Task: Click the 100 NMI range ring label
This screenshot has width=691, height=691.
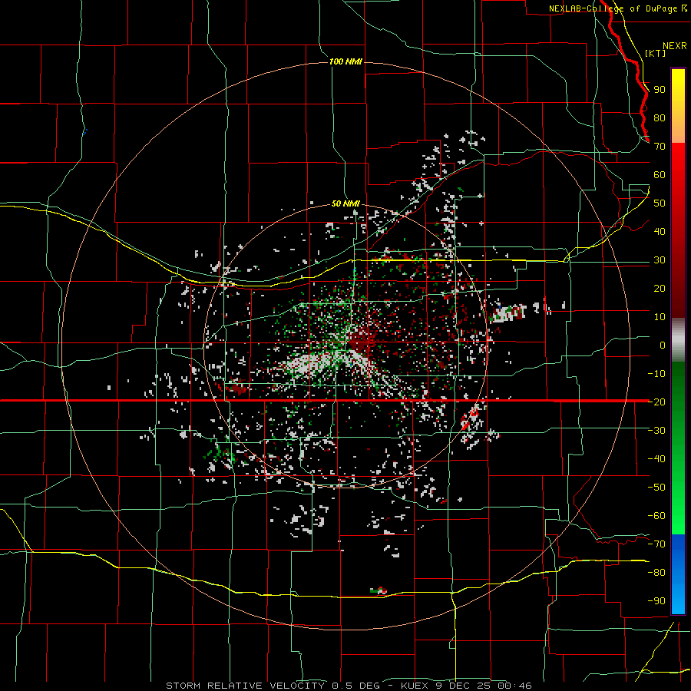Action: point(345,61)
